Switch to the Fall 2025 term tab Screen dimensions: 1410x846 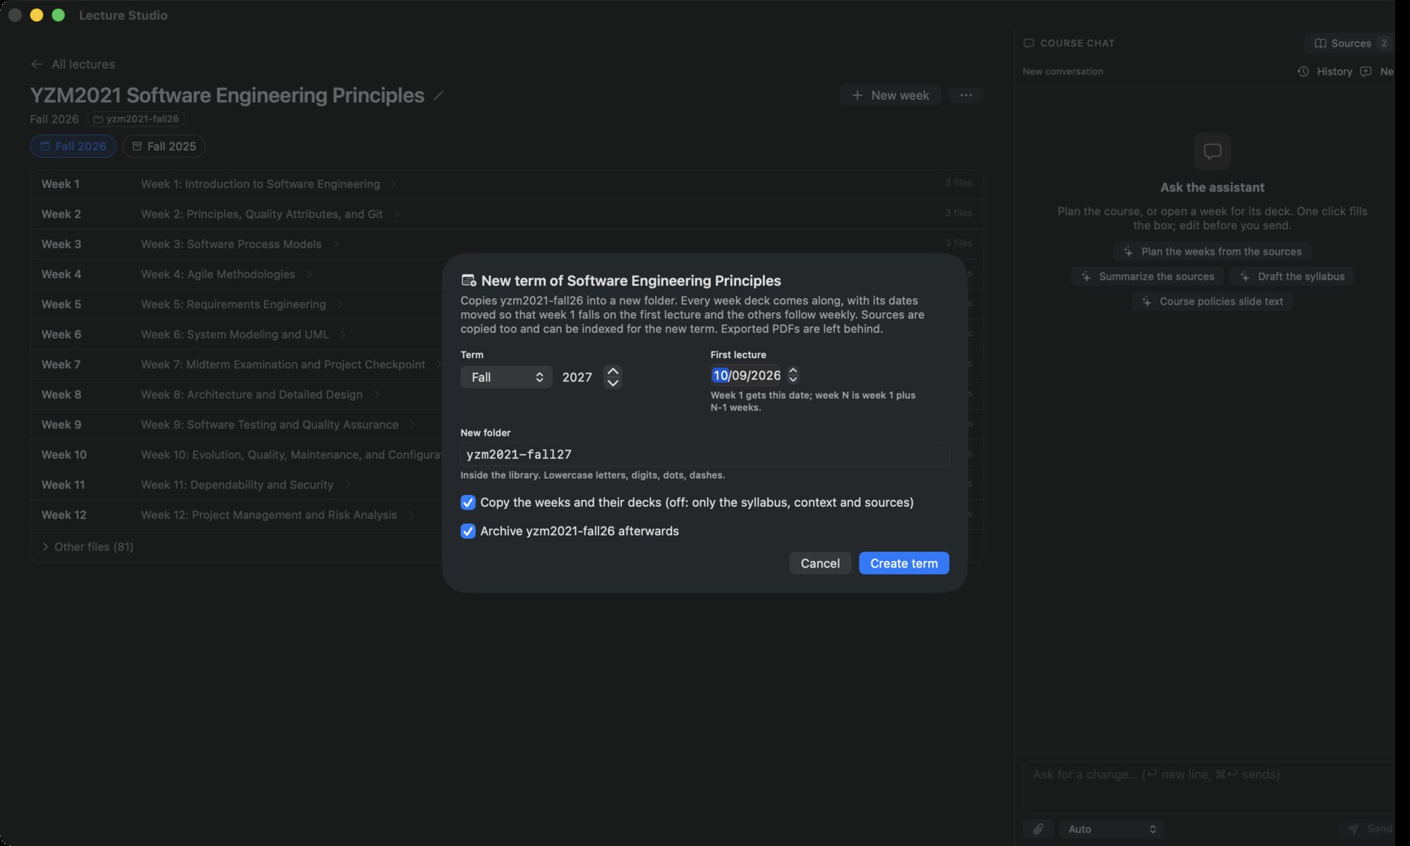pyautogui.click(x=164, y=146)
